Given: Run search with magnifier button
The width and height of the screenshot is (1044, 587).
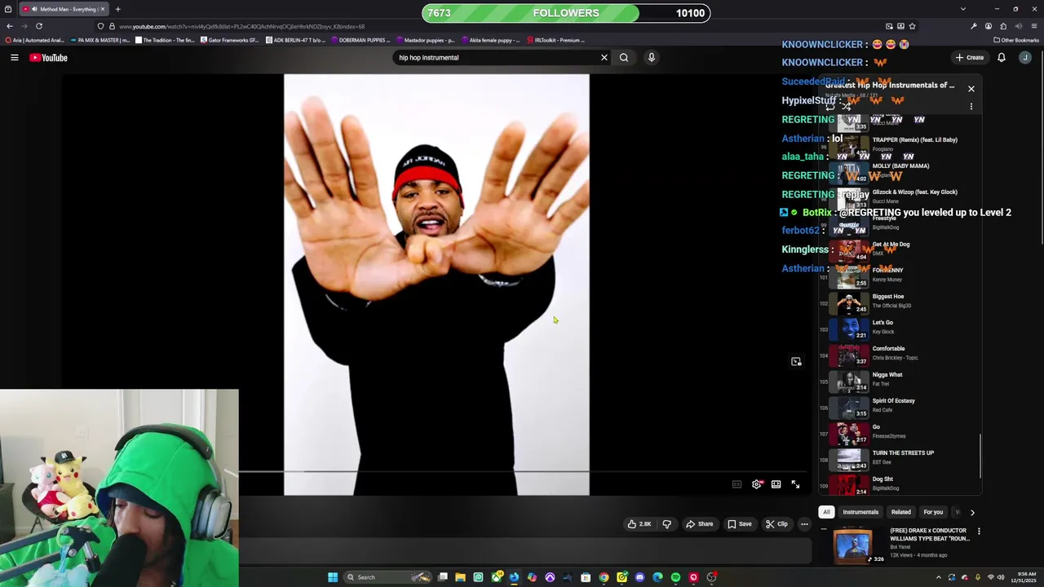Looking at the screenshot, I should tap(624, 57).
